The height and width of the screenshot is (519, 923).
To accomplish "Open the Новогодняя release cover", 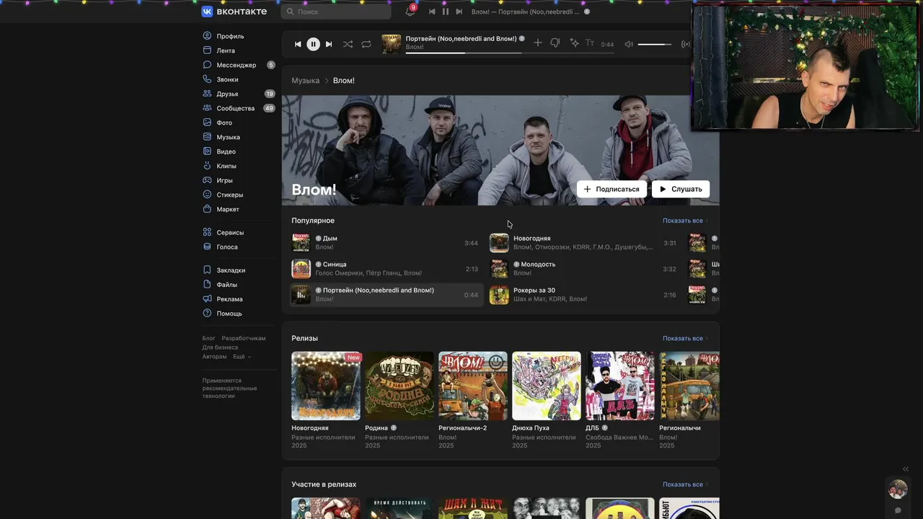I will coord(326,386).
